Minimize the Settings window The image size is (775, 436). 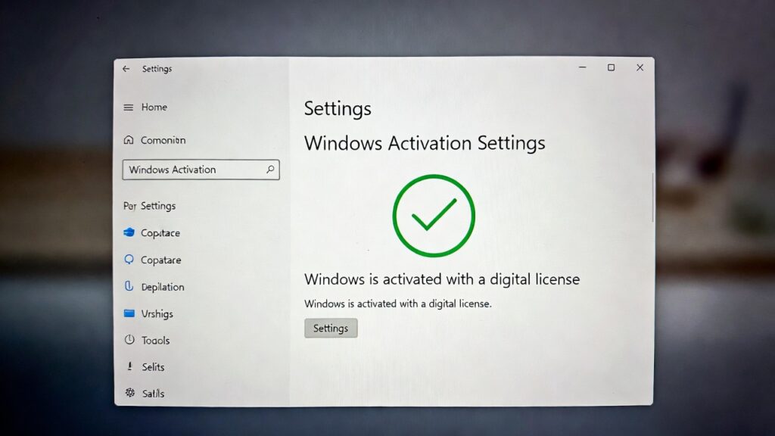point(582,68)
